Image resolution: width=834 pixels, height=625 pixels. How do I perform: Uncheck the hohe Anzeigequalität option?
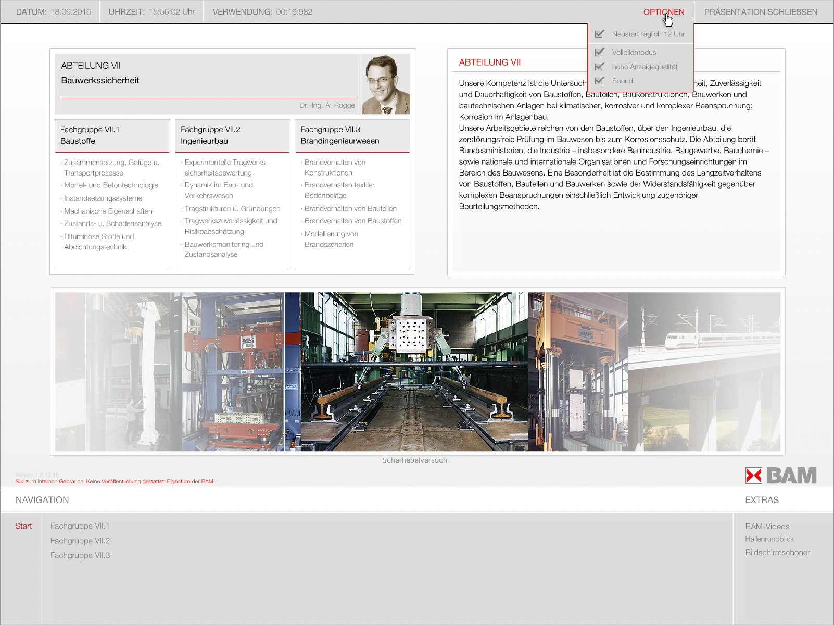(x=600, y=67)
